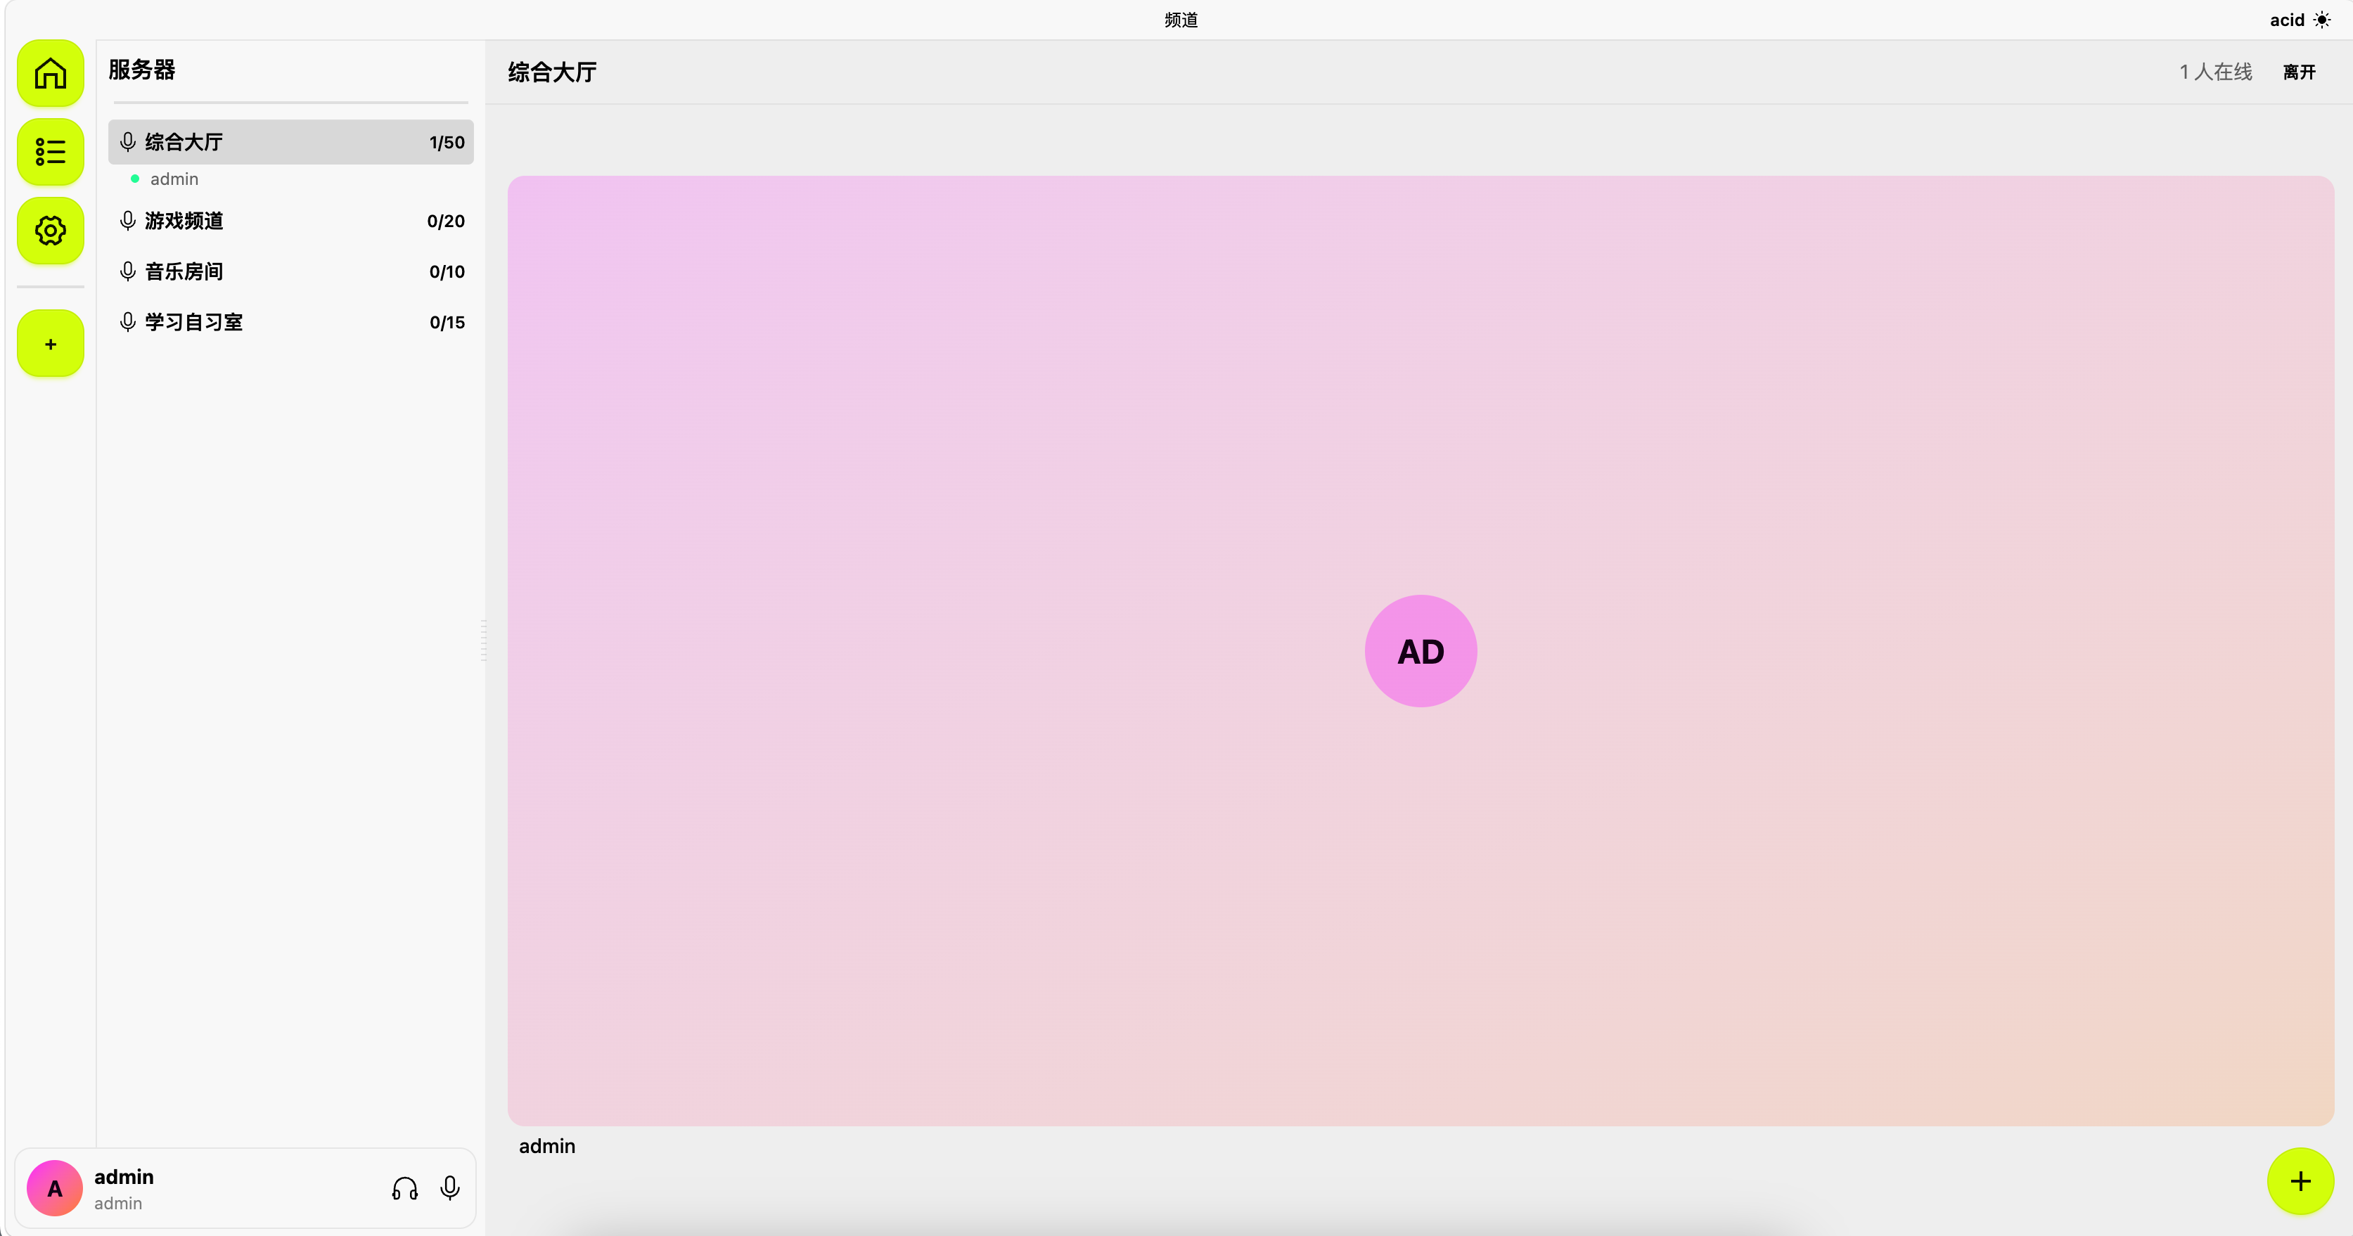Click the 离开 leave button
This screenshot has width=2353, height=1236.
2299,72
